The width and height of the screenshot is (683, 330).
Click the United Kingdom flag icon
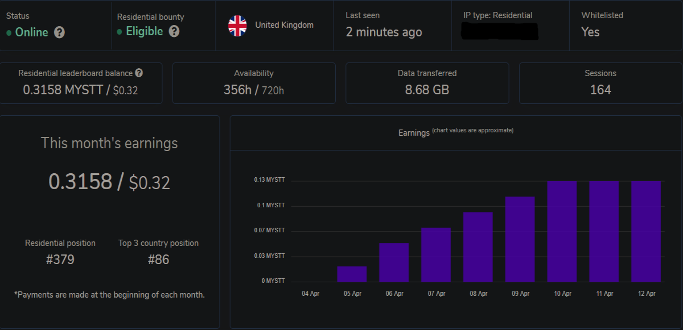[237, 25]
